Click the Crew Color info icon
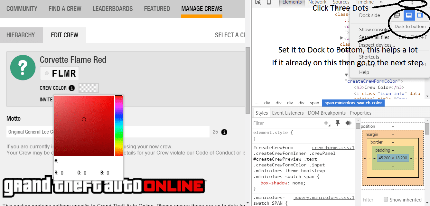This screenshot has width=430, height=206. [72, 88]
